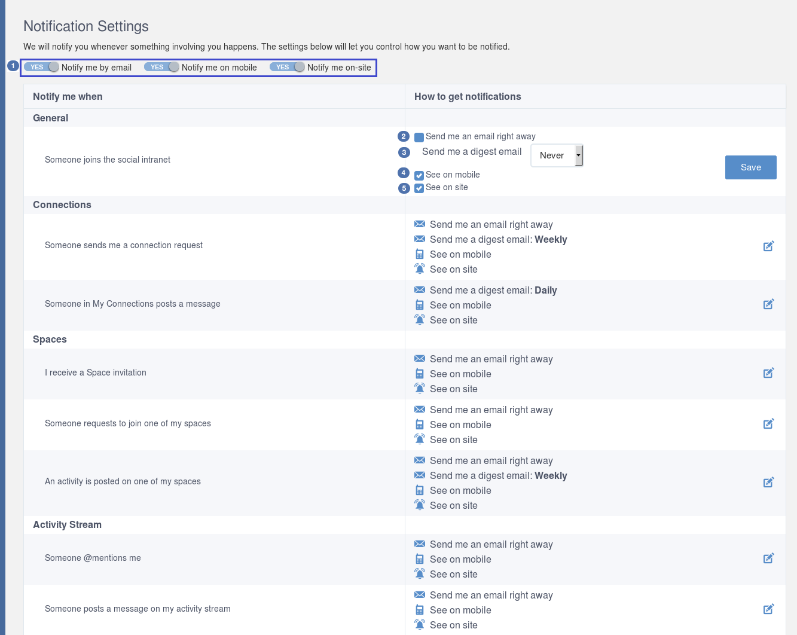797x635 pixels.
Task: Click mobile icon in connection request row
Action: pos(420,254)
